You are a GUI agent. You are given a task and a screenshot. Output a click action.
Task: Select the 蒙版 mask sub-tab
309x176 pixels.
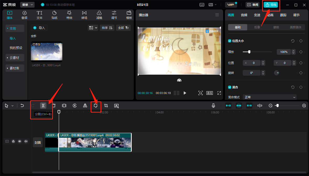pos(276,27)
